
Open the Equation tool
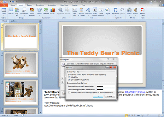click(x=115, y=12)
